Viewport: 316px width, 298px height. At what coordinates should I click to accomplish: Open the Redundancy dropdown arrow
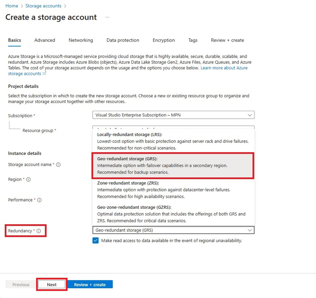click(250, 230)
